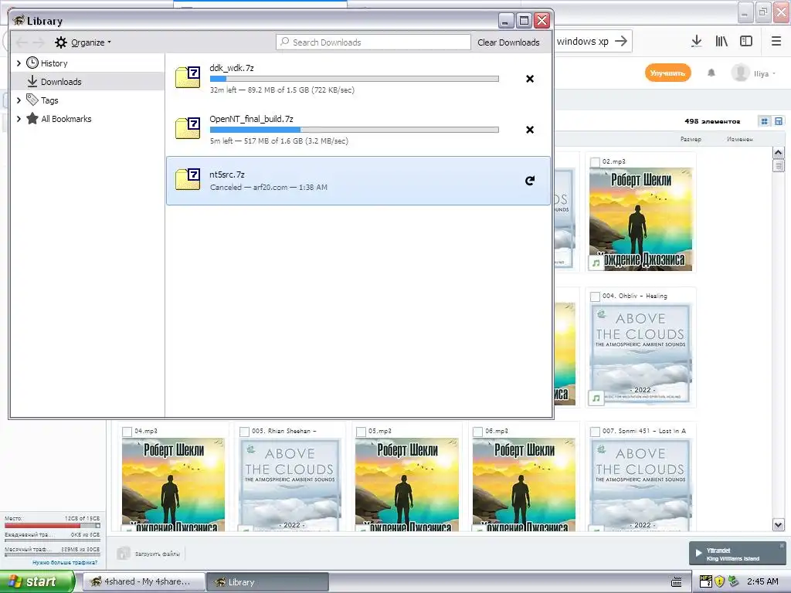Open the 02.mp3 album thumbnail

640,220
